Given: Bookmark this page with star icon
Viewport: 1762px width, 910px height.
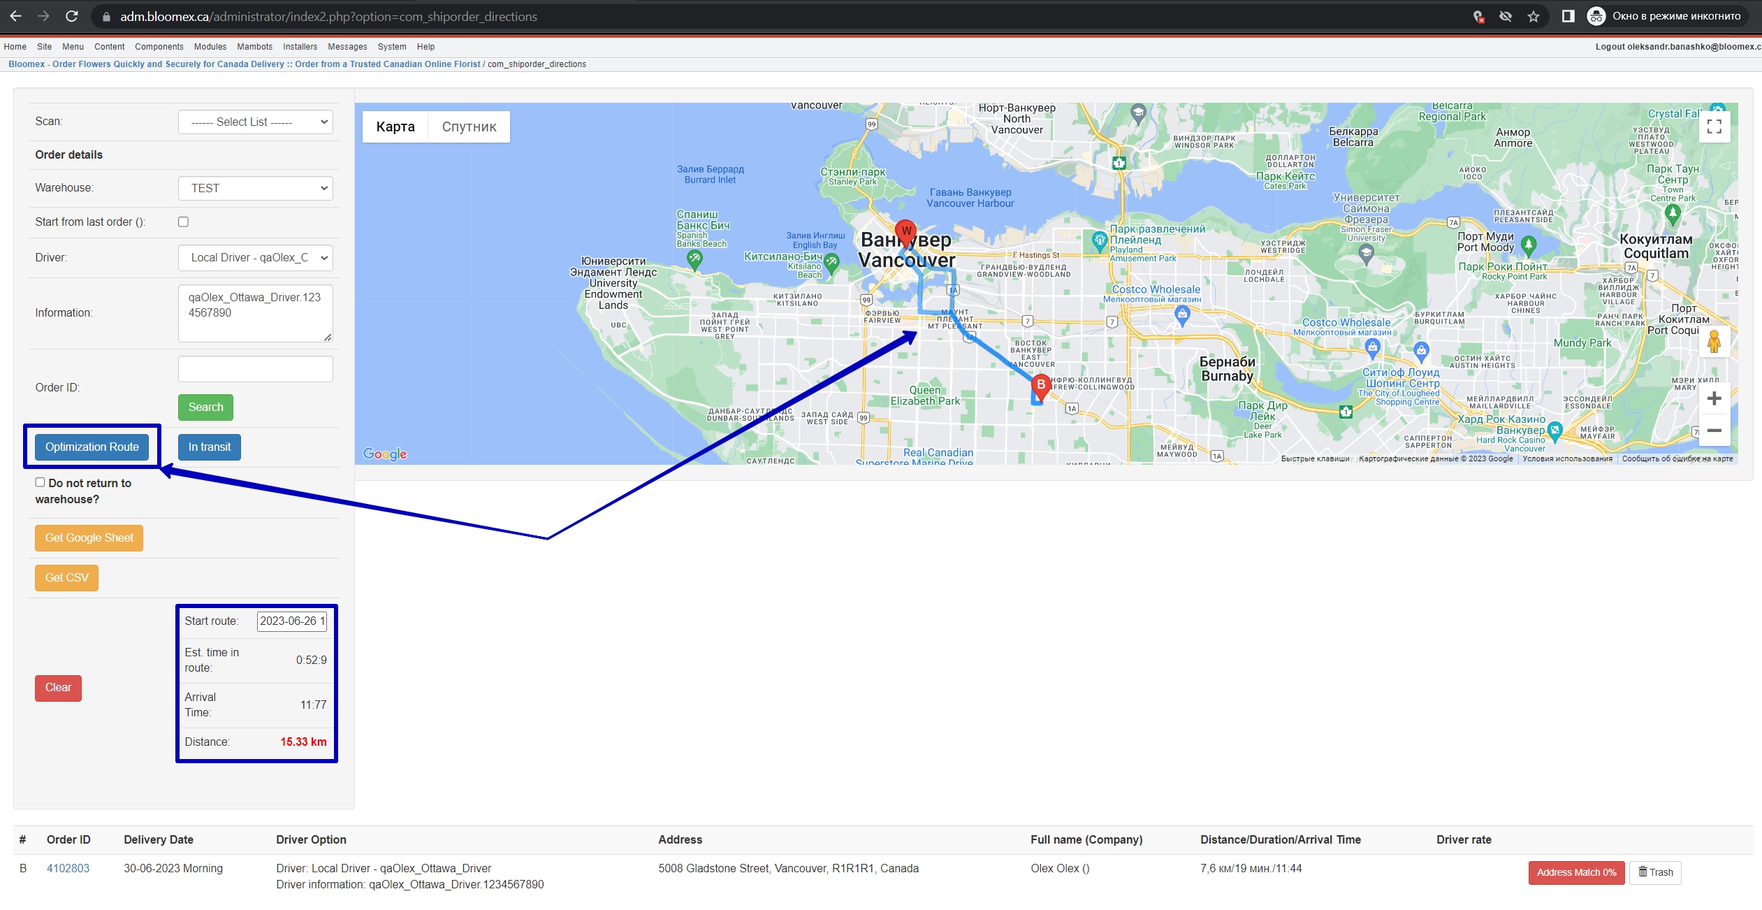Looking at the screenshot, I should (x=1533, y=16).
